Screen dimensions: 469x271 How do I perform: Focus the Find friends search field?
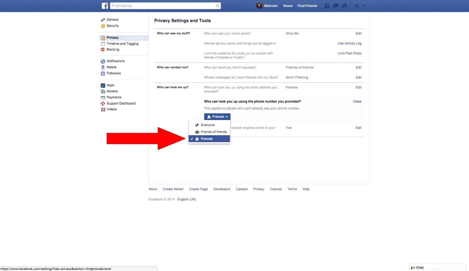tap(163, 6)
